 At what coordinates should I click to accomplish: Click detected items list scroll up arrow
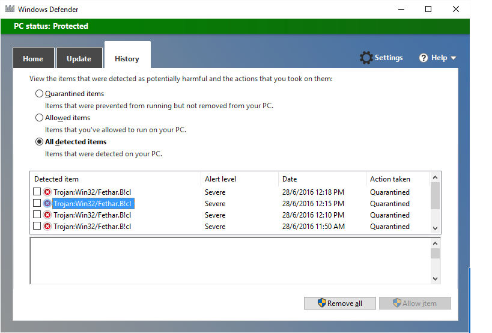coord(435,177)
